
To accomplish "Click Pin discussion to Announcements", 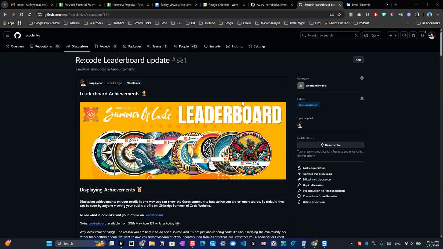I will tap(321, 191).
